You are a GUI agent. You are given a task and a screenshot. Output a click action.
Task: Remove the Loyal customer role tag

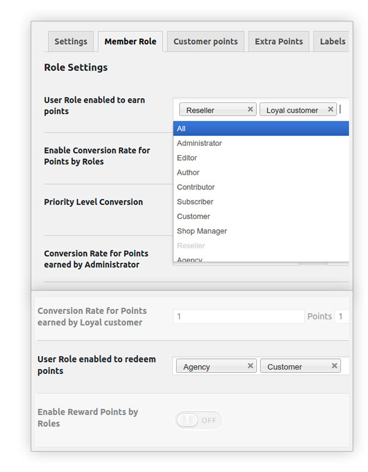coord(331,109)
